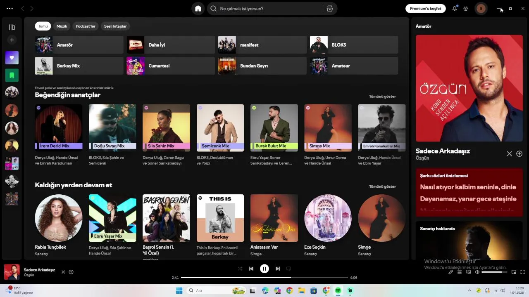Open the Amateur tile

point(354,66)
